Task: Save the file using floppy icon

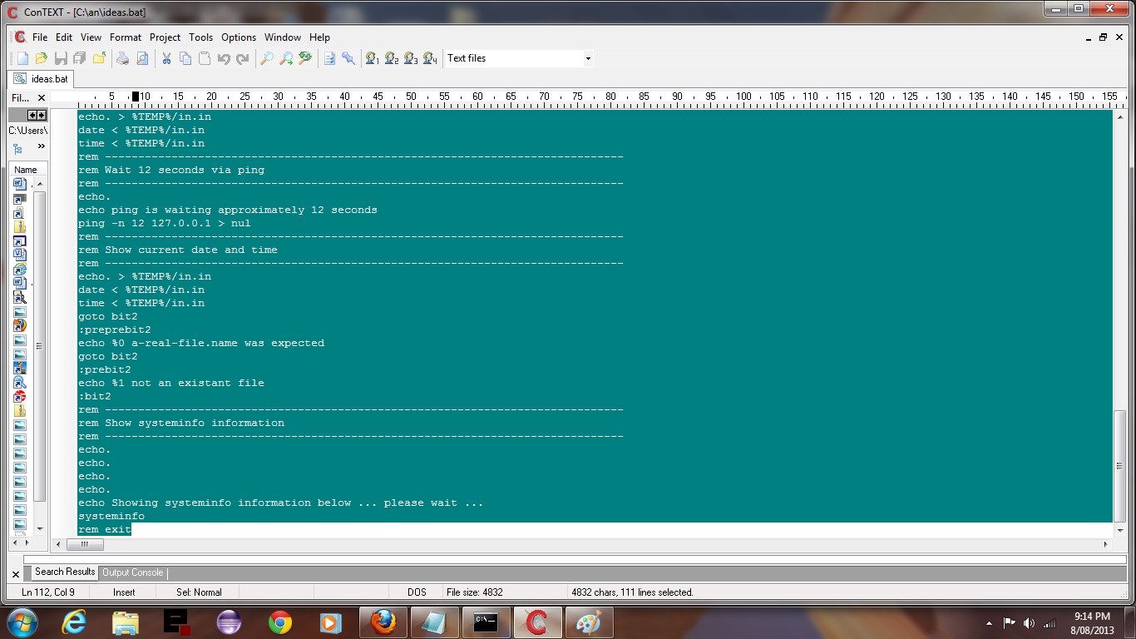Action: (61, 58)
